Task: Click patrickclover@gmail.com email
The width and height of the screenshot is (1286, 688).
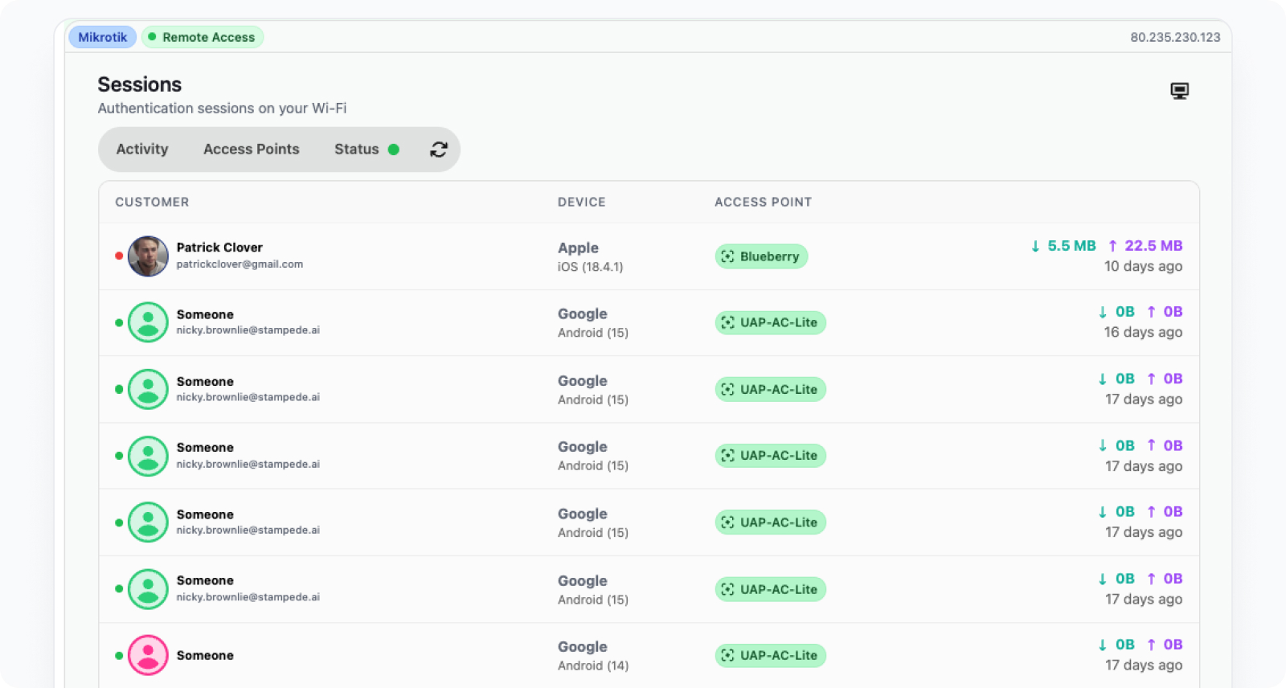Action: (x=240, y=264)
